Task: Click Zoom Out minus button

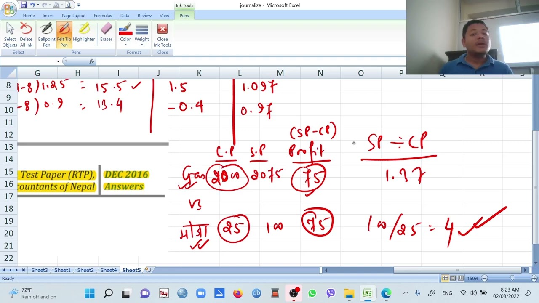Action: (x=485, y=278)
